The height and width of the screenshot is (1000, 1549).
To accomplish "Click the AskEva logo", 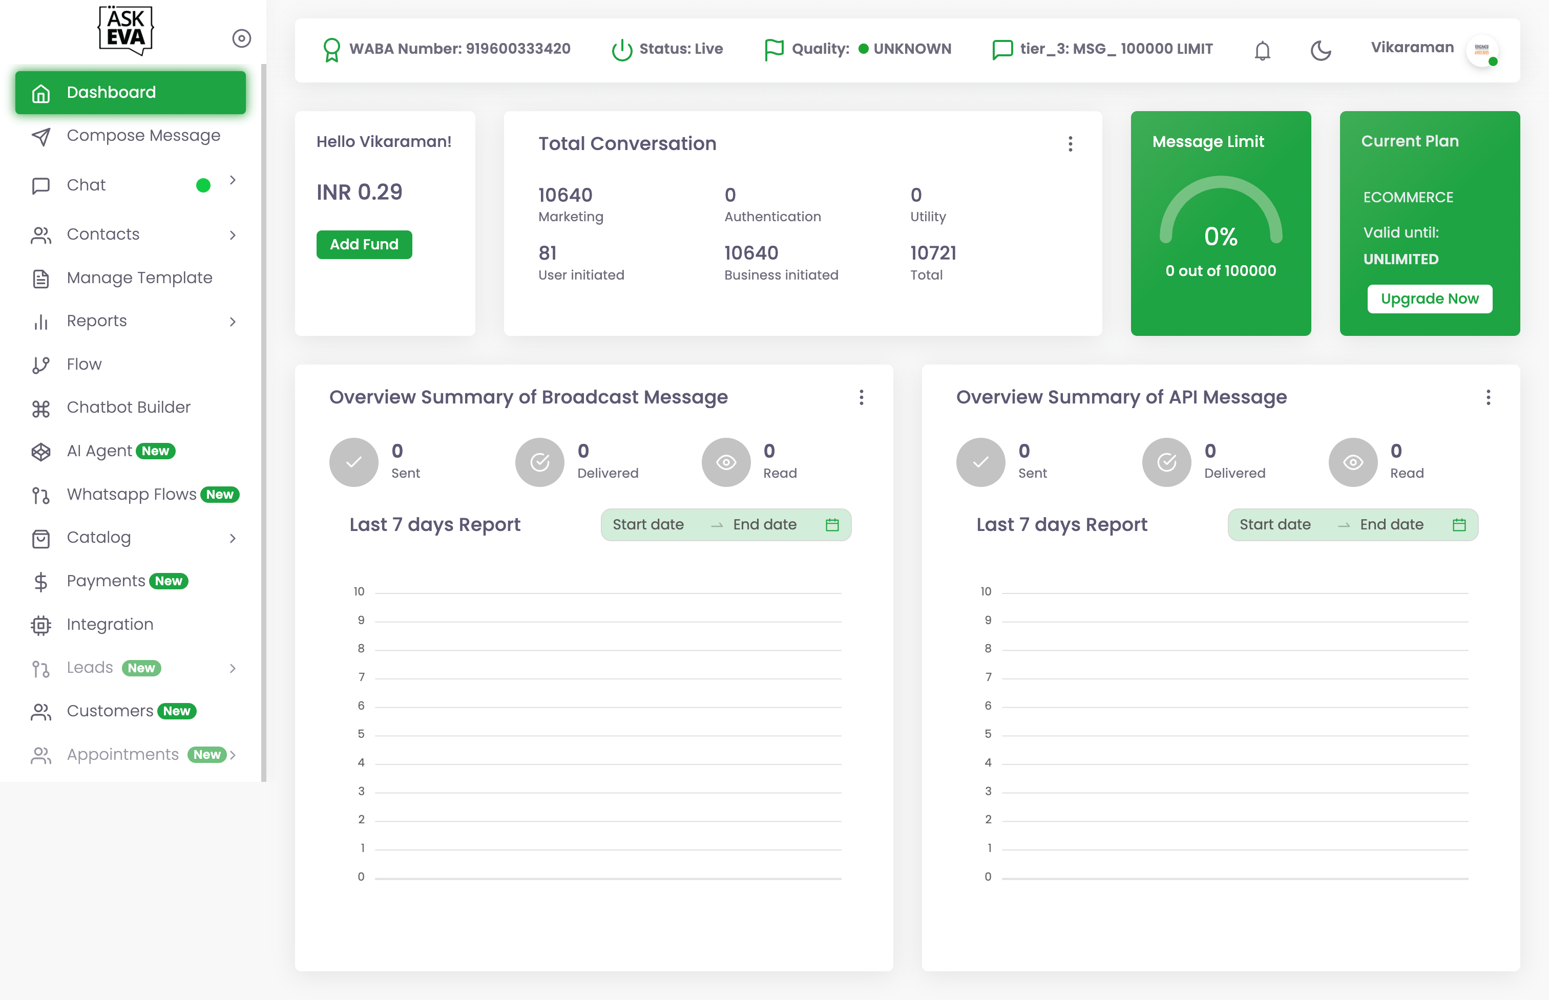I will (125, 31).
